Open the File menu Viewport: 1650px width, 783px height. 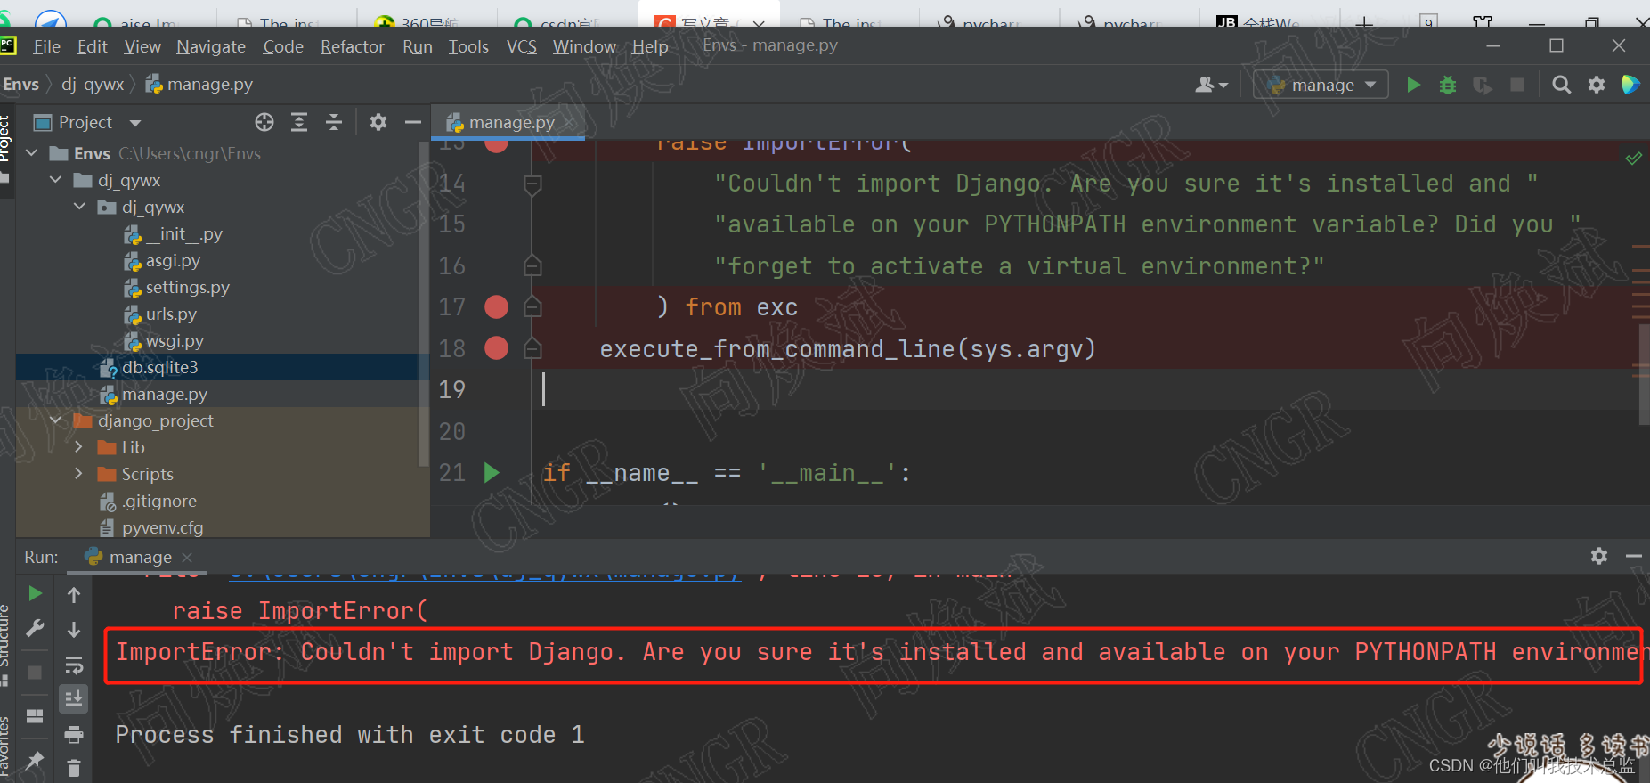coord(46,46)
